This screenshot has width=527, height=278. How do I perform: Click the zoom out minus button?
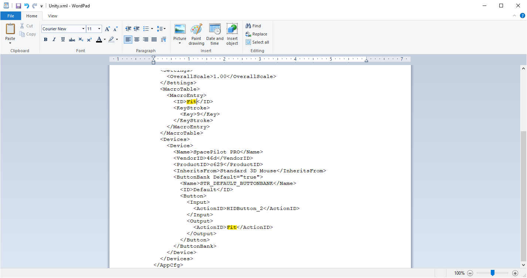pyautogui.click(x=470, y=273)
